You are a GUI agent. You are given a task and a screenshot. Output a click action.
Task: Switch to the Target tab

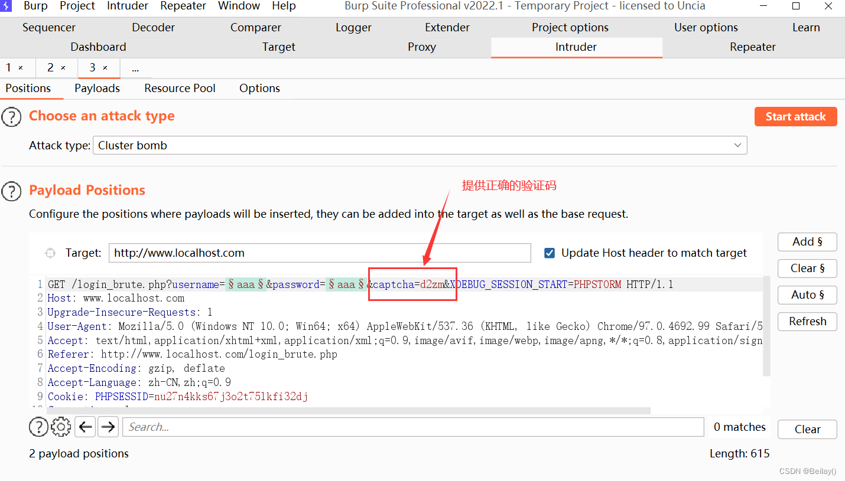(279, 47)
